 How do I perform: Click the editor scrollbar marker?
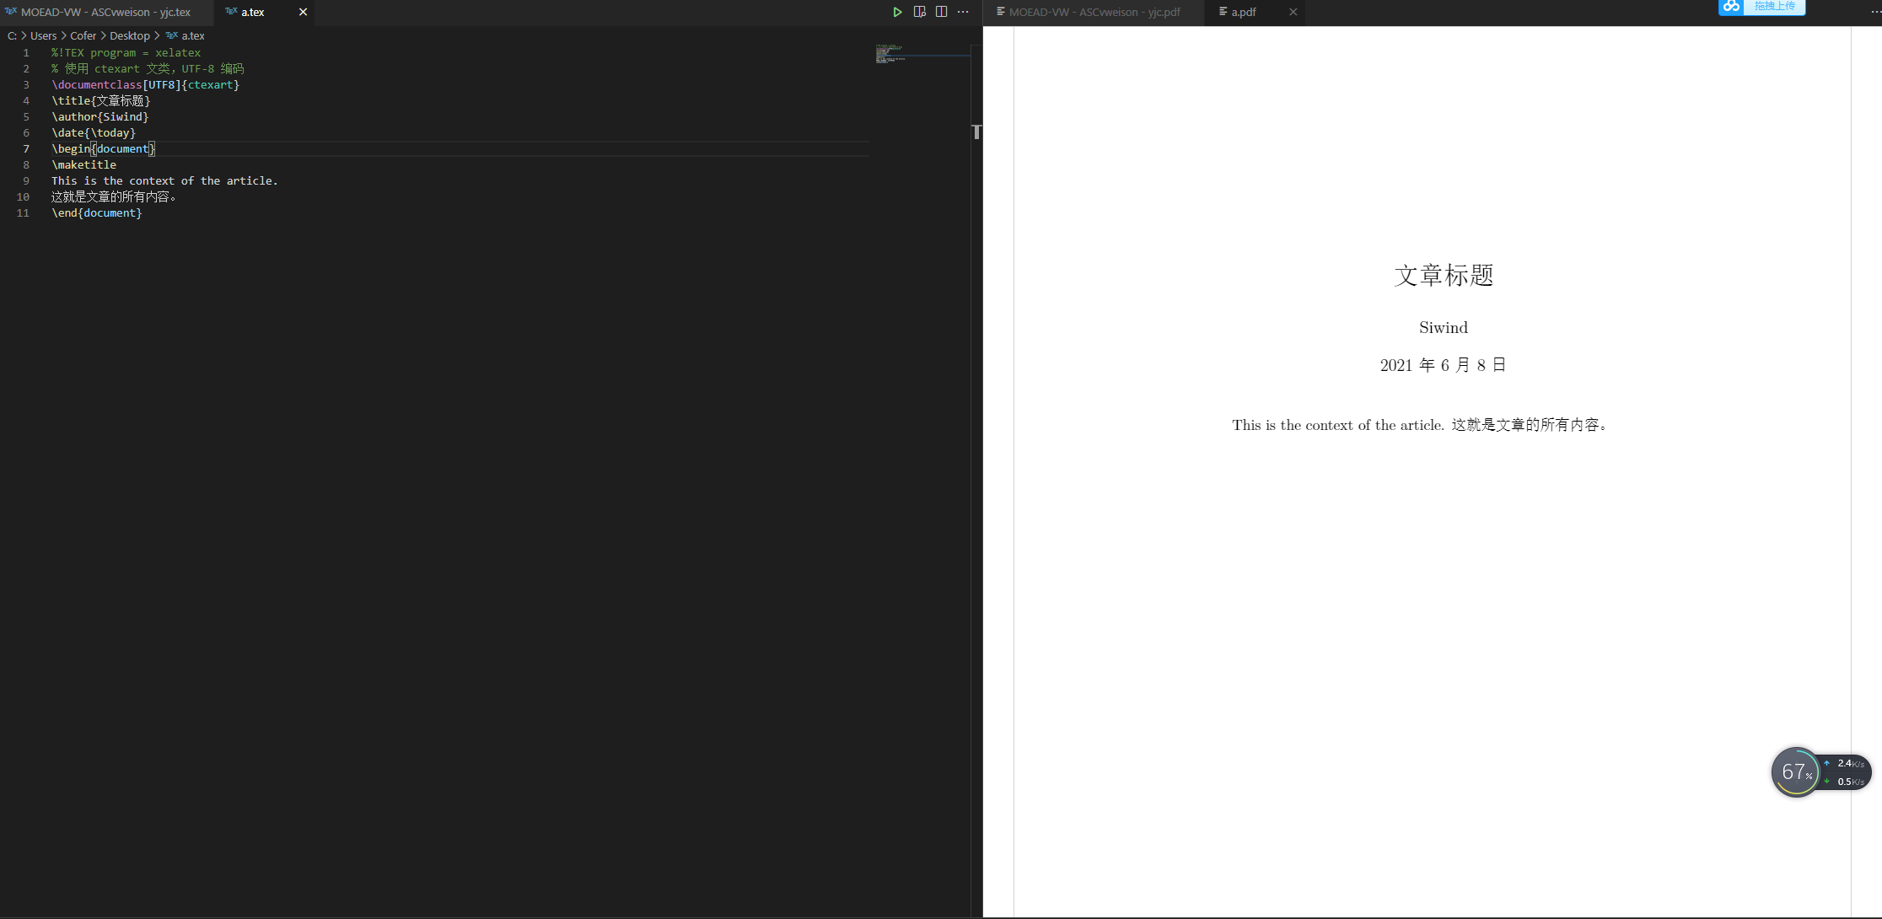point(976,132)
